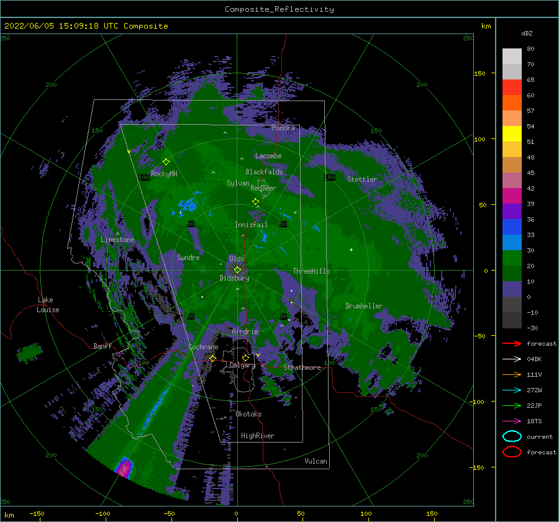
Task: Click the 20 dBZ green color swatch
Action: point(512,273)
